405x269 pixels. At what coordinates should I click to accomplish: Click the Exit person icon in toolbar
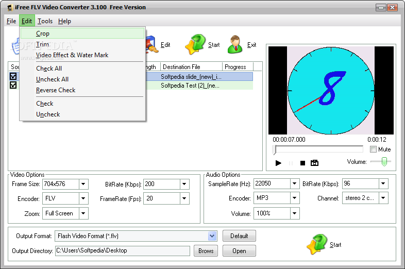pyautogui.click(x=235, y=44)
